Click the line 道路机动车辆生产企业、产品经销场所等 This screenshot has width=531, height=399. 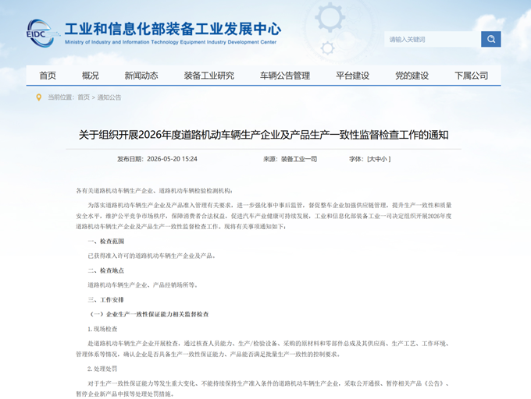pos(143,284)
